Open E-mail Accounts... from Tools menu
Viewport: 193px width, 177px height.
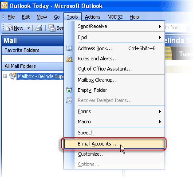[114, 144]
